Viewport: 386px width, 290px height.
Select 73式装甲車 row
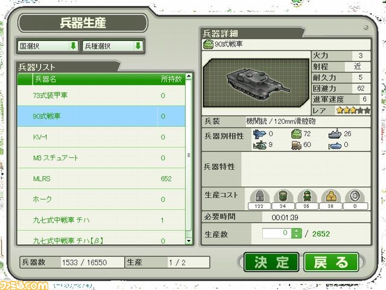(101, 95)
